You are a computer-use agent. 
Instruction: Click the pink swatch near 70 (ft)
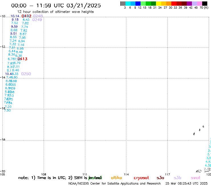200,3
